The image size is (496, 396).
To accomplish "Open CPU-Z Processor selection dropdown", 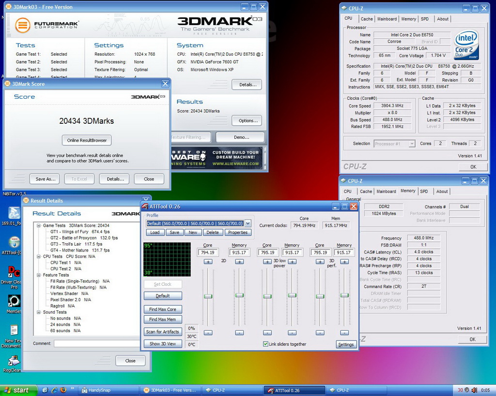I will click(412, 144).
